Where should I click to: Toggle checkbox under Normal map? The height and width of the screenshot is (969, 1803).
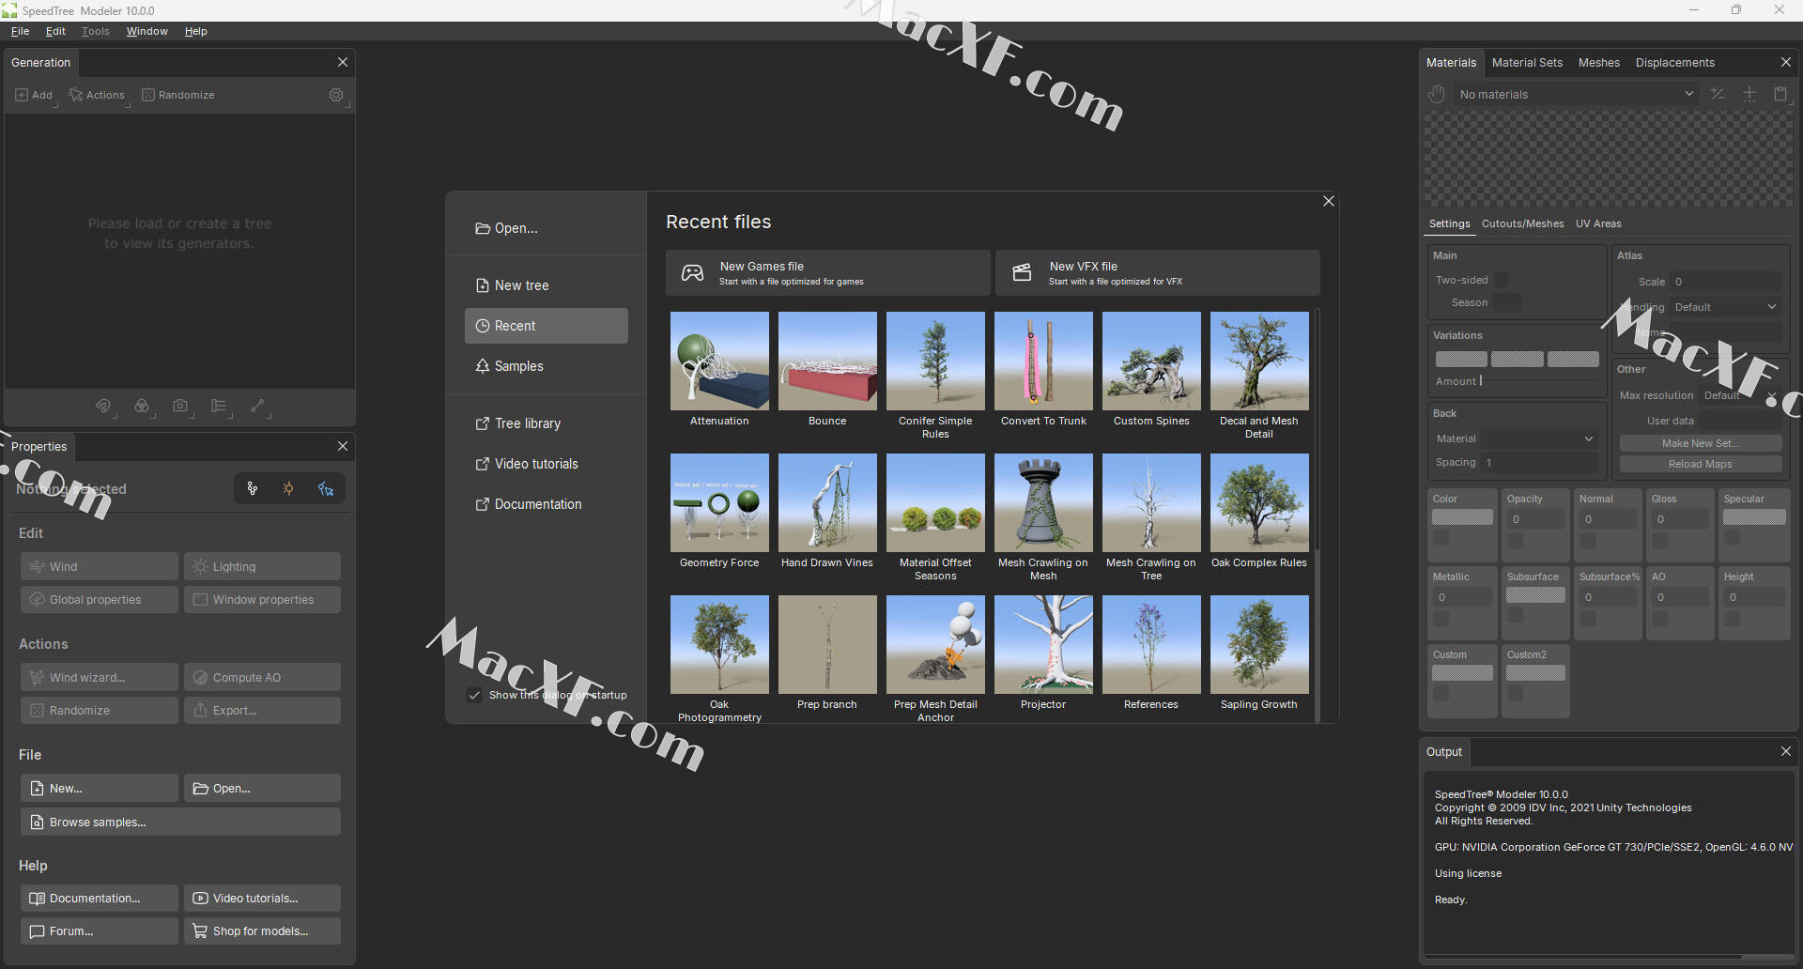[1588, 541]
